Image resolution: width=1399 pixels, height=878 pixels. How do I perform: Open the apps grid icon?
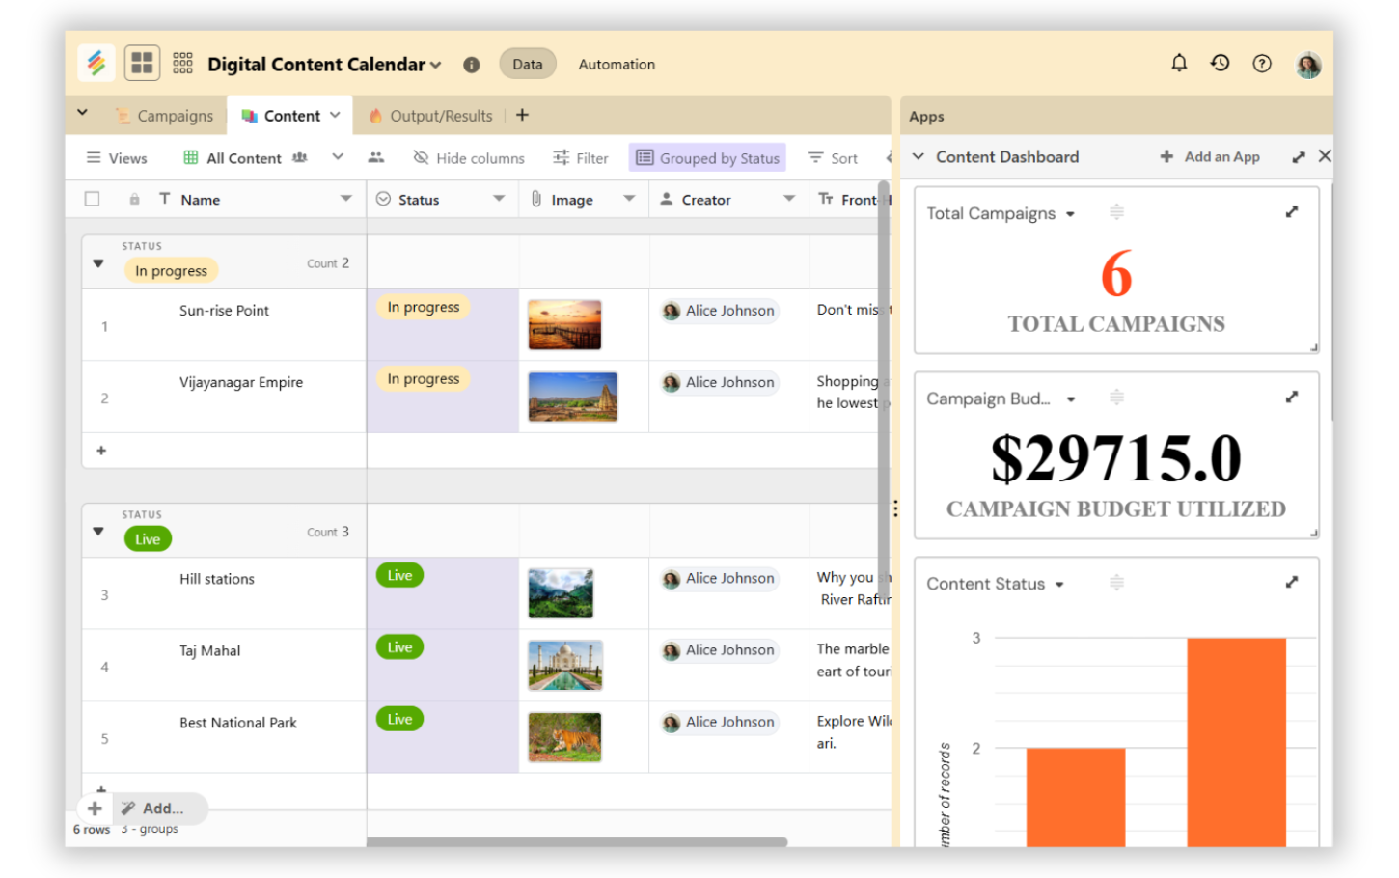[x=182, y=64]
